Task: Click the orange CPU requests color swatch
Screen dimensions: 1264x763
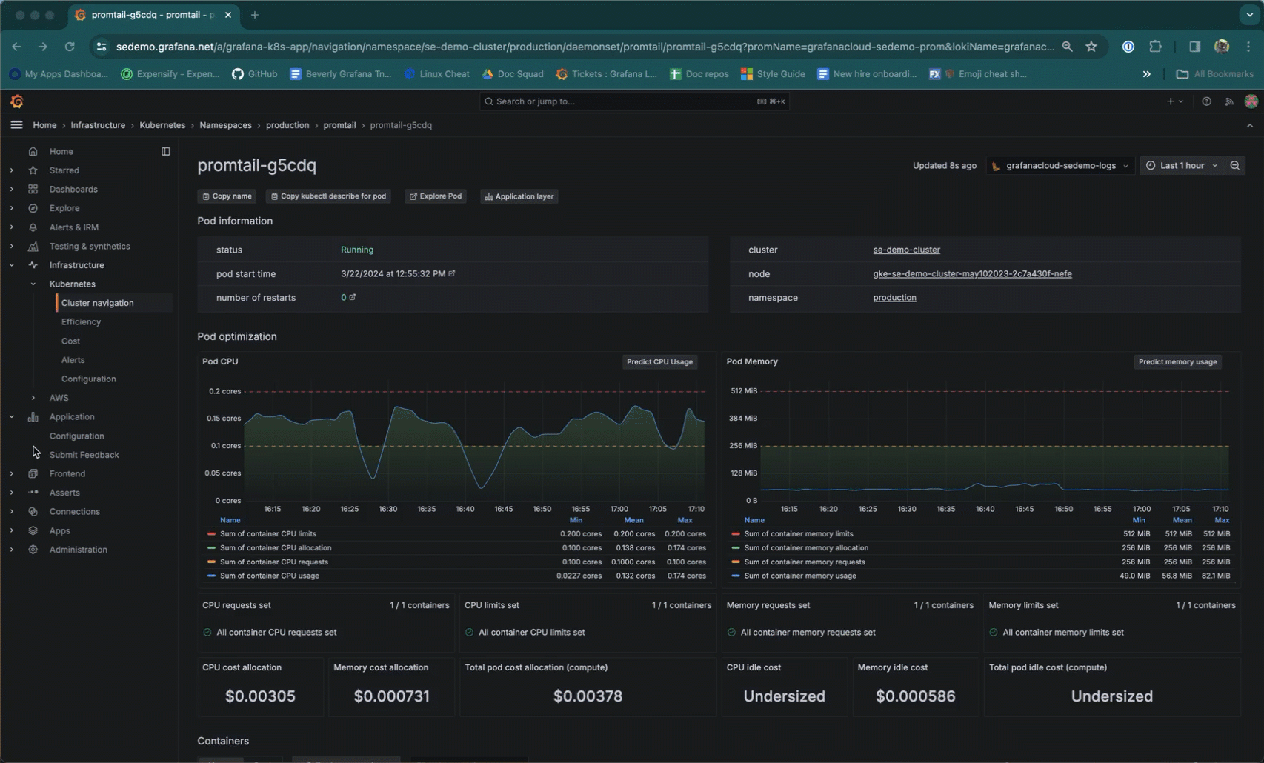Action: 212,562
